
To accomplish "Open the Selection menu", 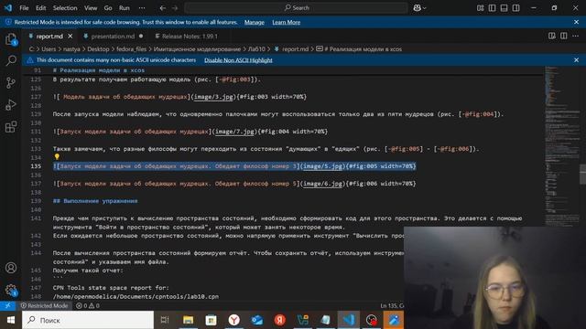I will [x=65, y=8].
